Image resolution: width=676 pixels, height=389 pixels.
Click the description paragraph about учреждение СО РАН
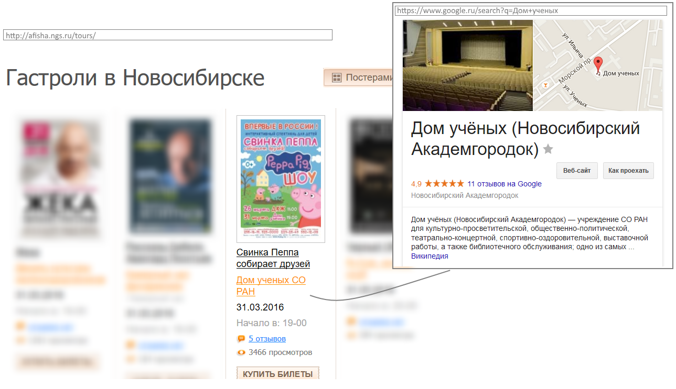pos(530,234)
